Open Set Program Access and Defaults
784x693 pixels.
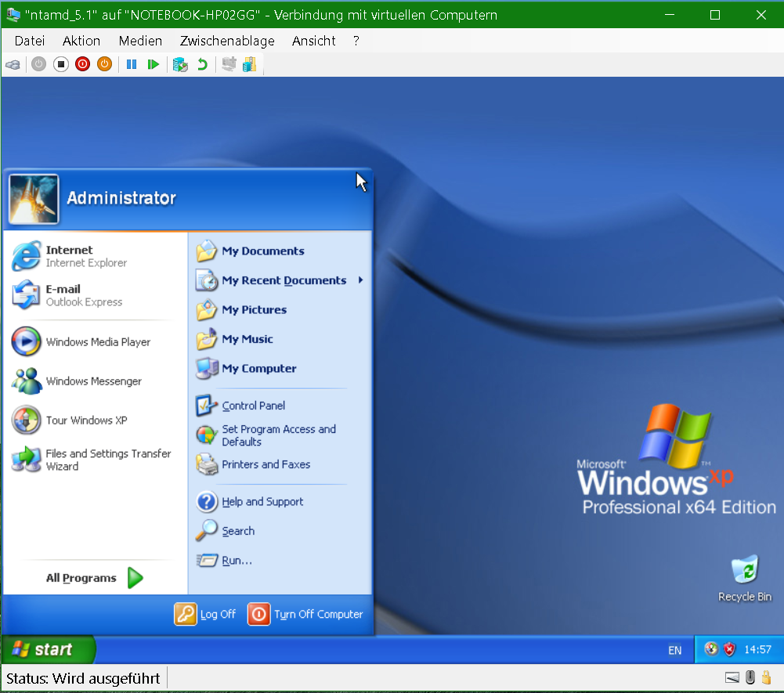point(280,435)
